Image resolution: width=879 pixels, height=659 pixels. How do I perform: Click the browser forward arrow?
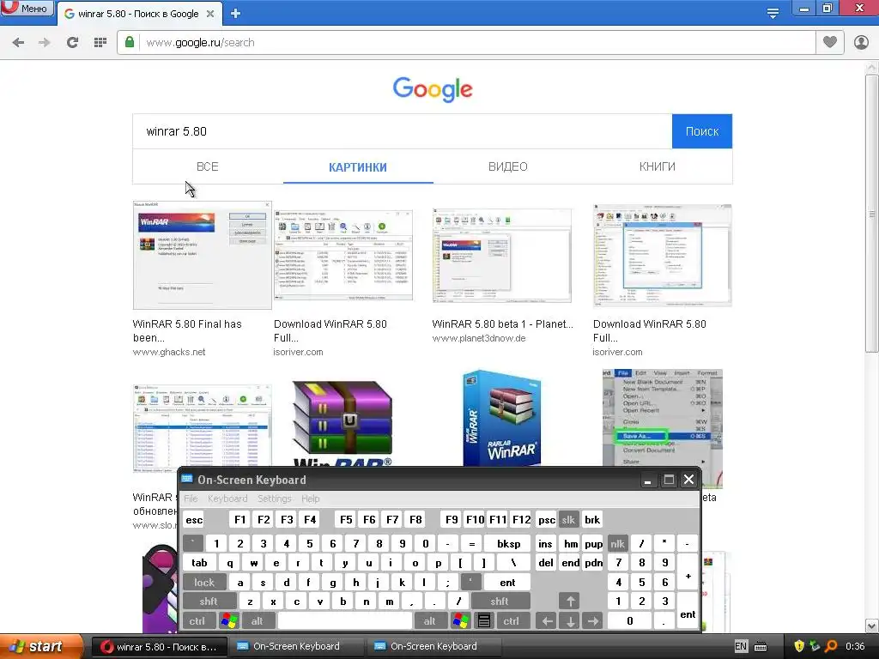(45, 43)
